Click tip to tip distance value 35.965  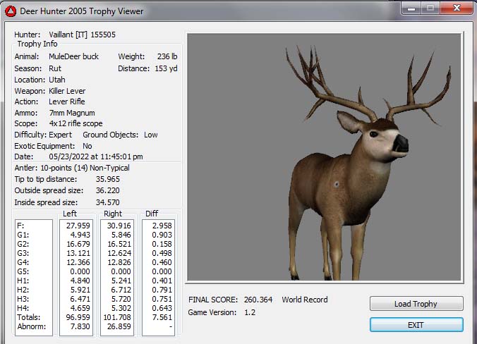coord(108,179)
